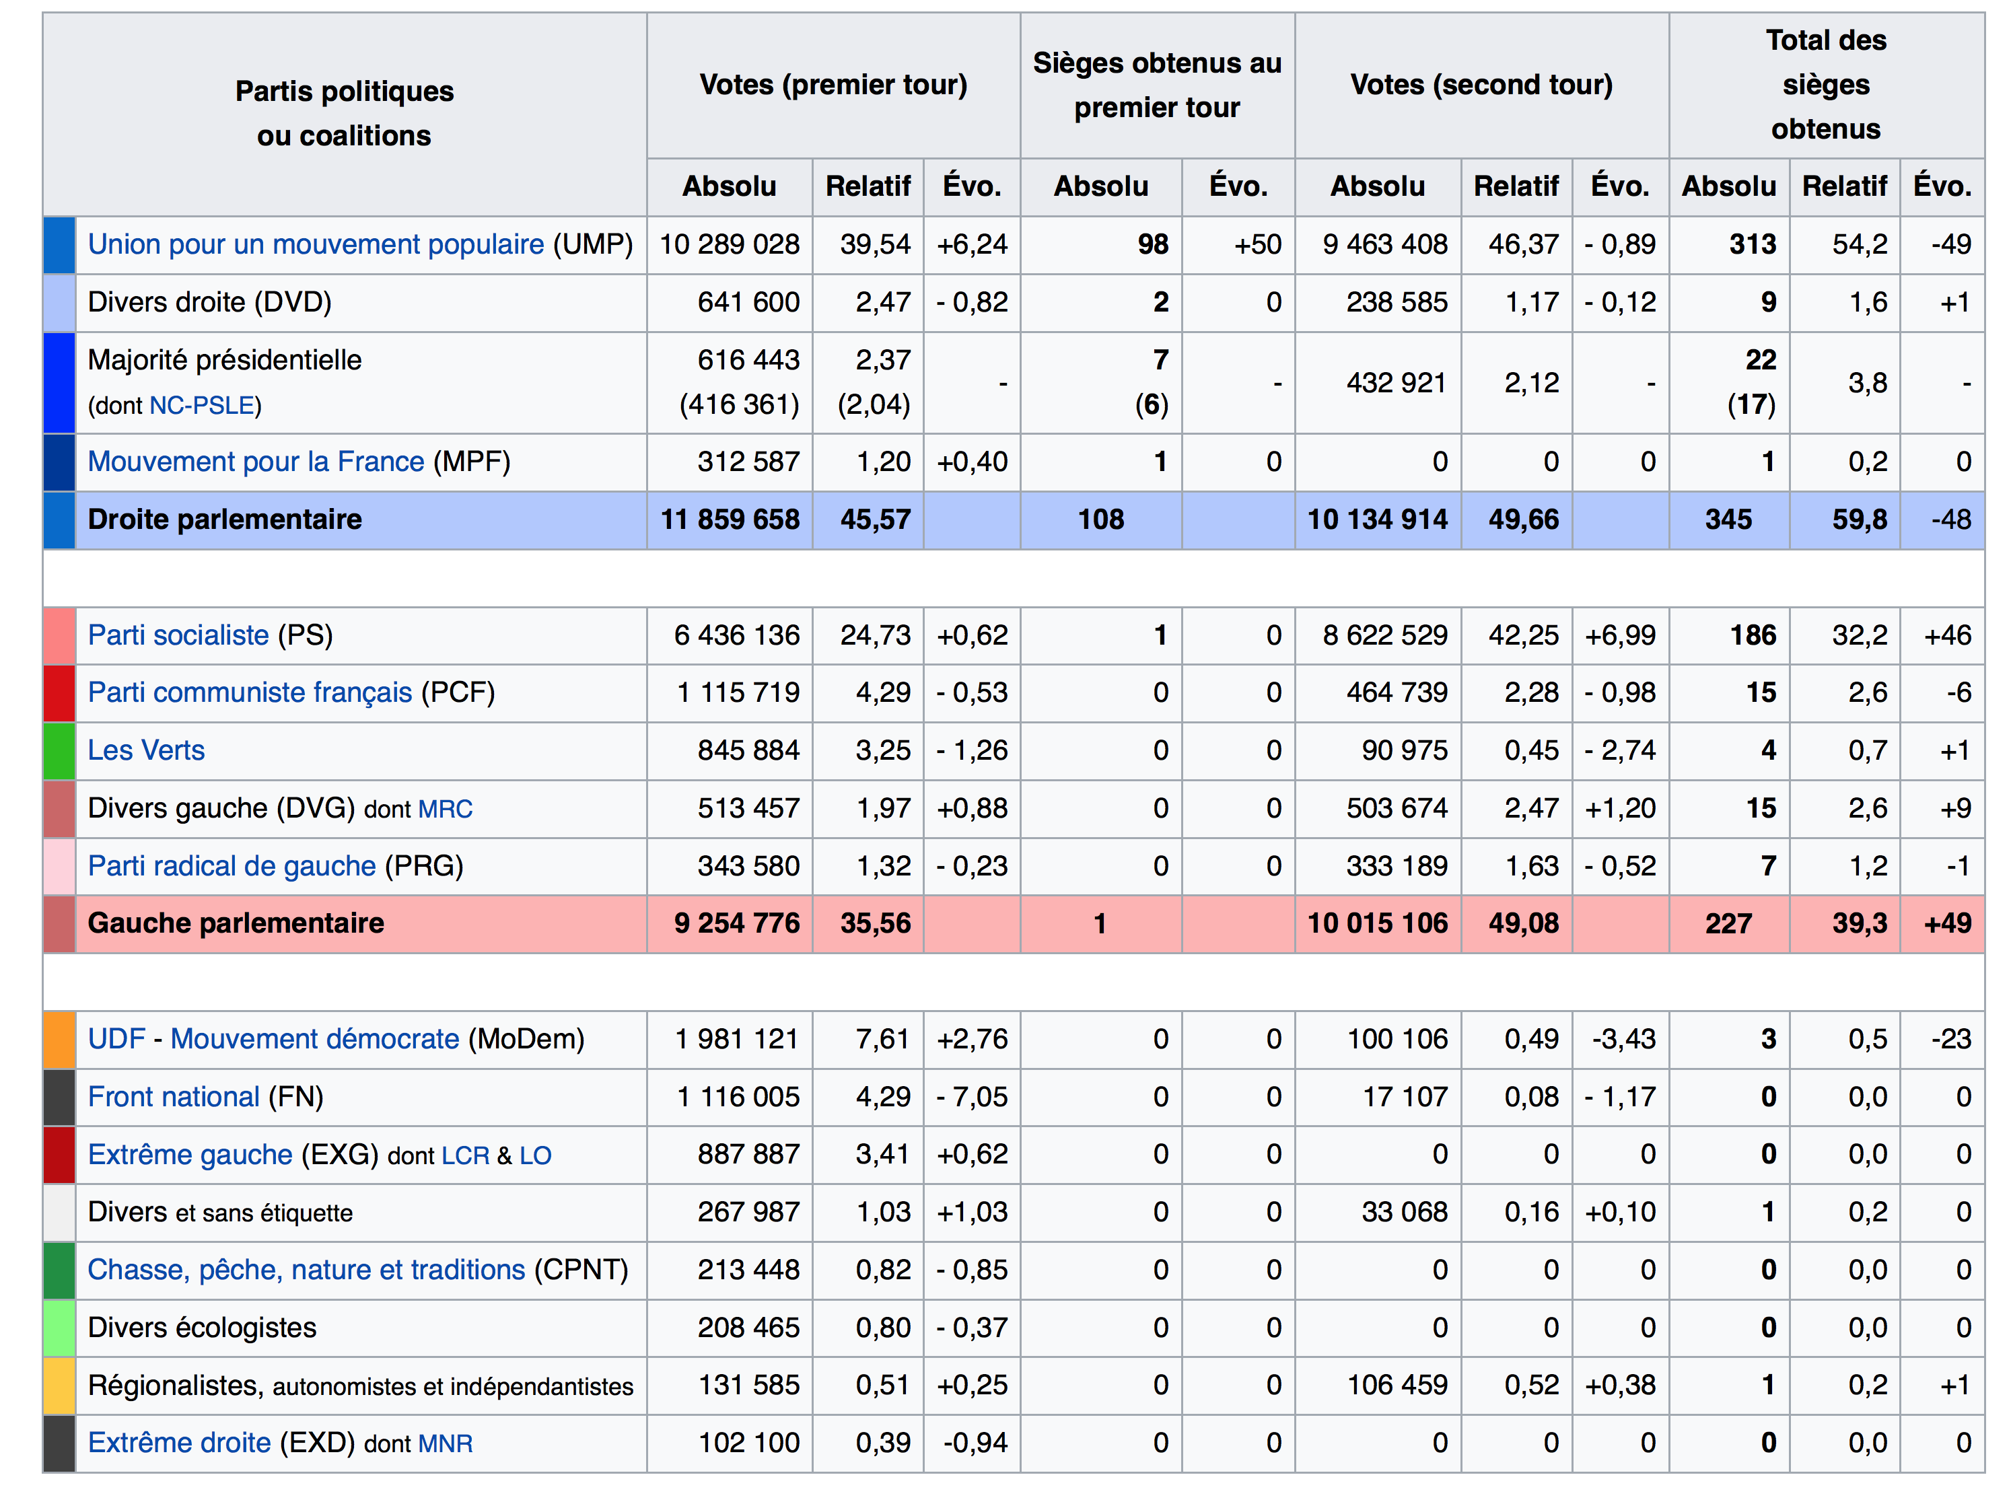Open the Front national link
This screenshot has height=1506, width=2011.
point(174,1096)
